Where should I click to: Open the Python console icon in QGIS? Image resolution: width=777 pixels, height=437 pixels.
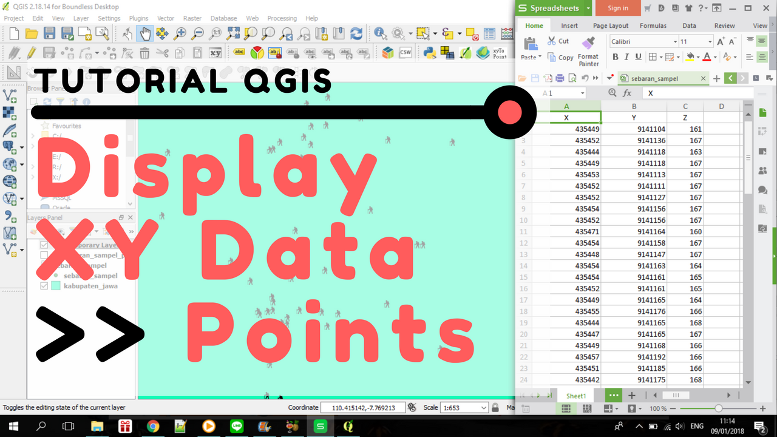[x=430, y=53]
